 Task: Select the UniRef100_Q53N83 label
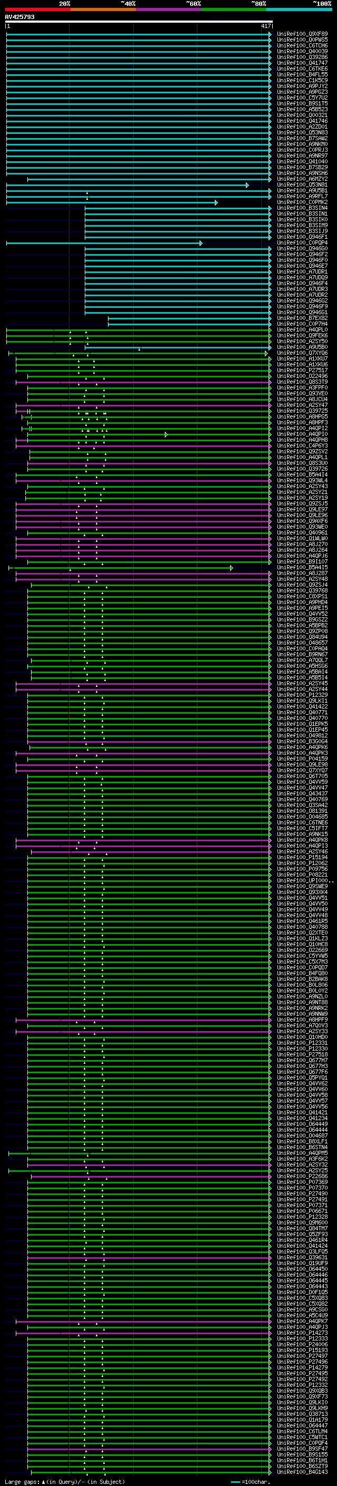[302, 133]
